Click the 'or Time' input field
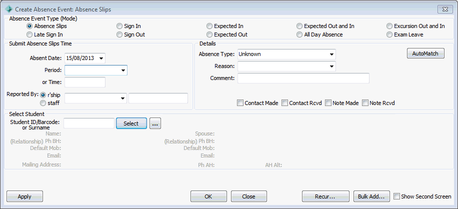458x209 pixels. pyautogui.click(x=85, y=82)
